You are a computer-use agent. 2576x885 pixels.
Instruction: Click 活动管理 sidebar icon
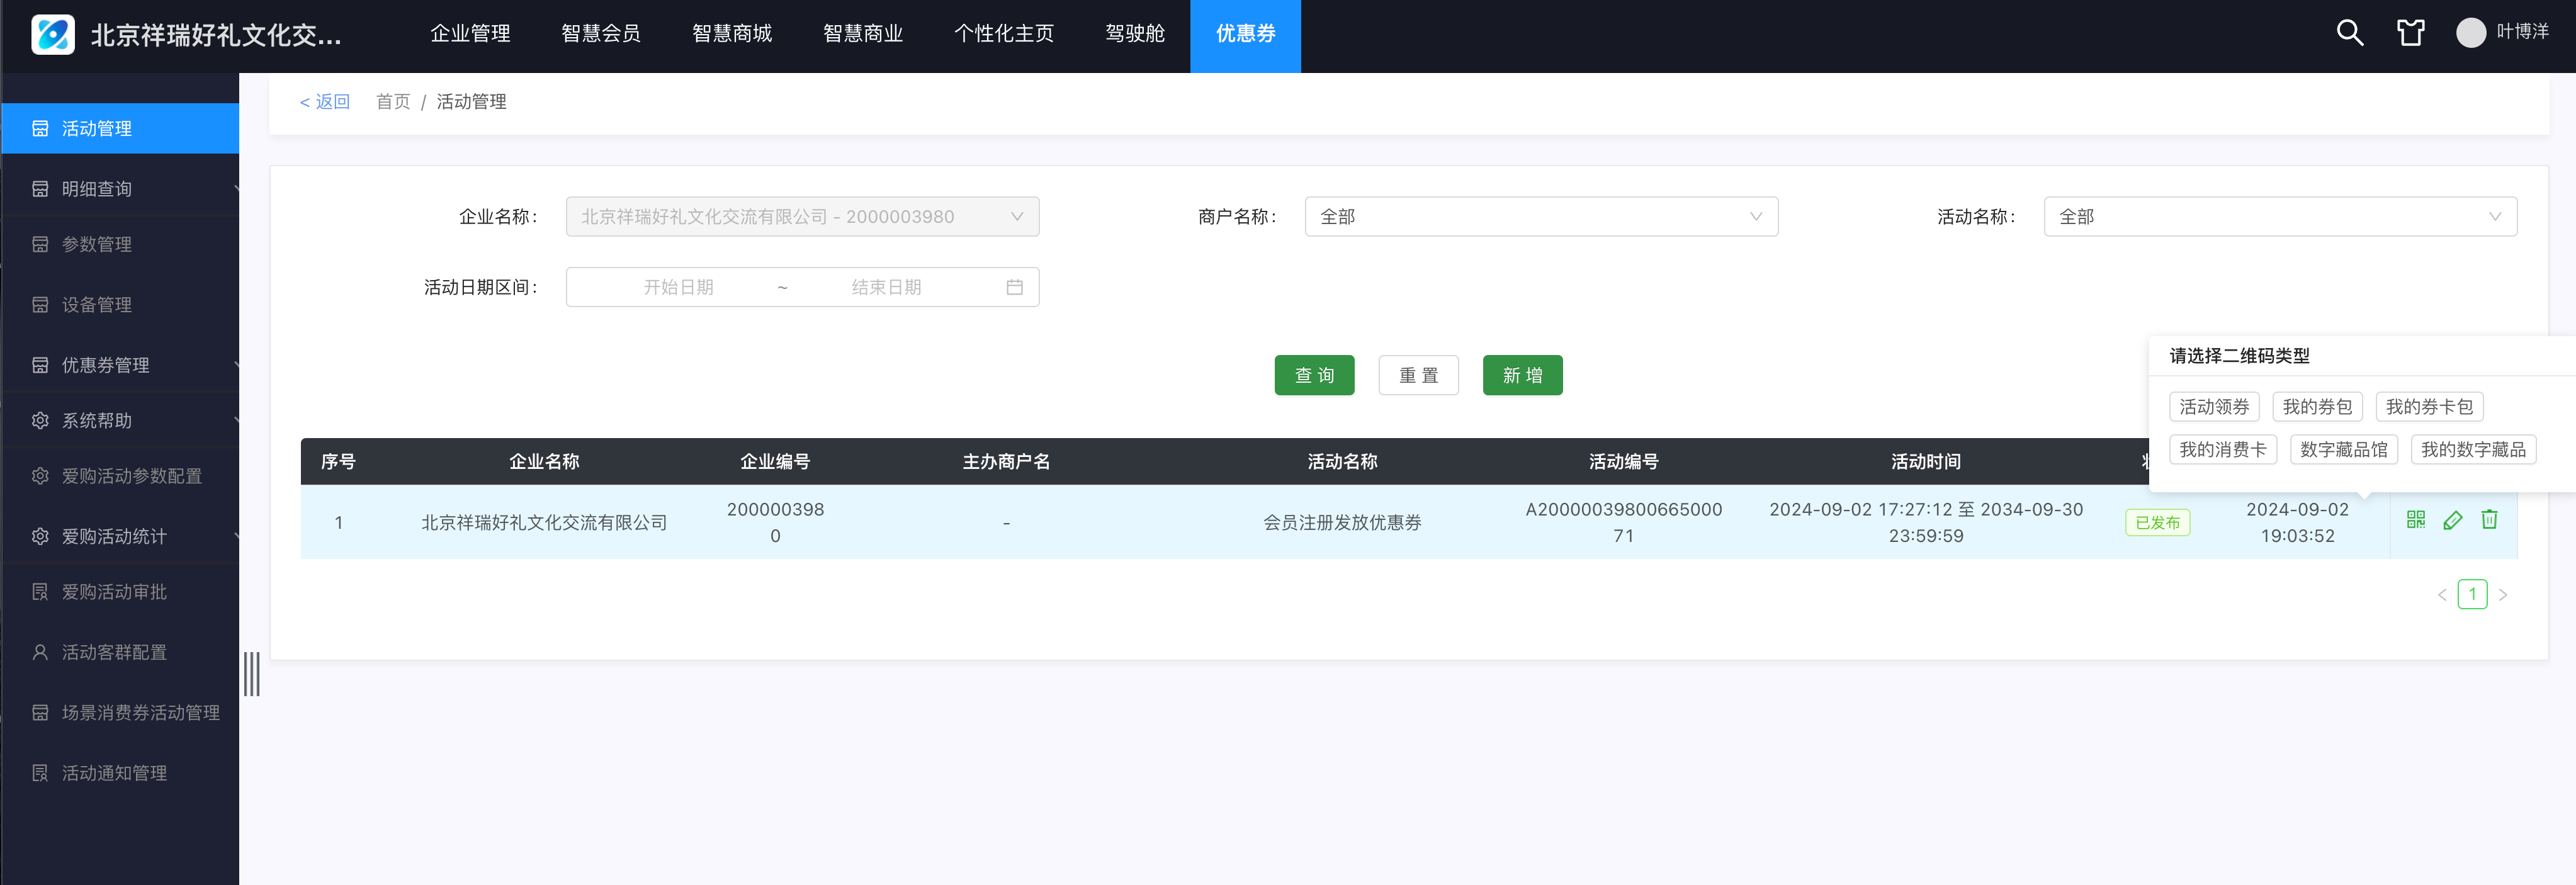coord(40,128)
